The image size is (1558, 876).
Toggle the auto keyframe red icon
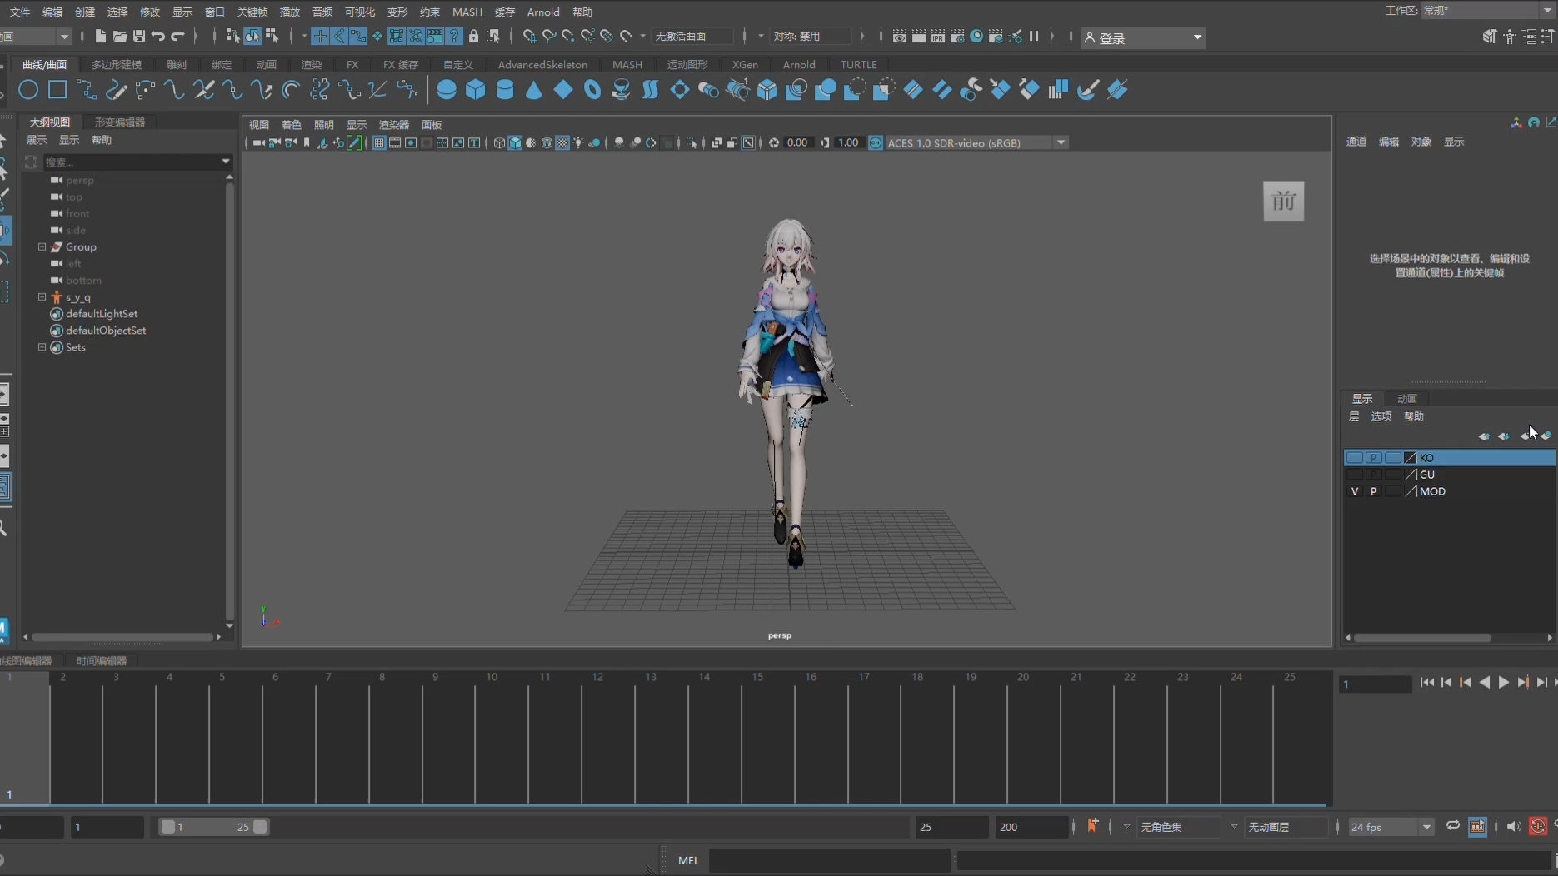1538,827
